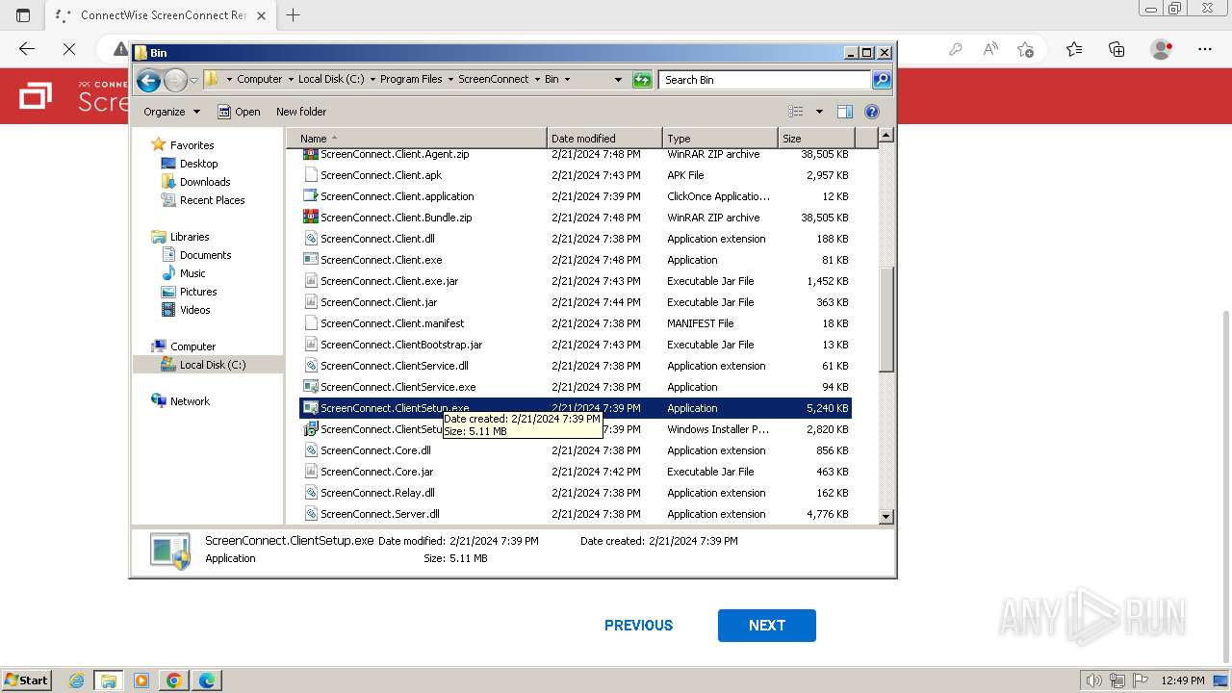
Task: Launch Internet Explorer from taskbar
Action: 77,680
